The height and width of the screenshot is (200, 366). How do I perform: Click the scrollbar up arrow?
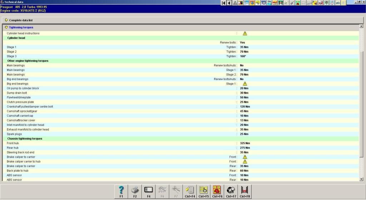point(361,26)
